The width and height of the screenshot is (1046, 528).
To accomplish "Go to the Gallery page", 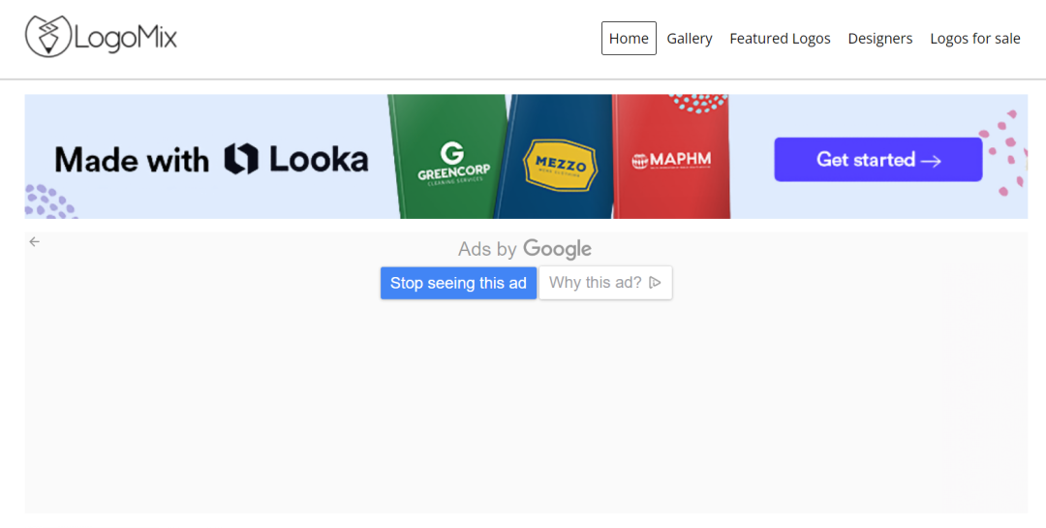I will [689, 39].
